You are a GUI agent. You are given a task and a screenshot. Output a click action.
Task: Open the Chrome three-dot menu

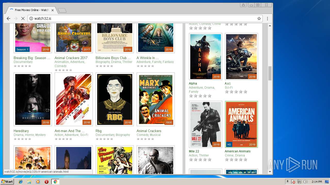click(x=267, y=18)
